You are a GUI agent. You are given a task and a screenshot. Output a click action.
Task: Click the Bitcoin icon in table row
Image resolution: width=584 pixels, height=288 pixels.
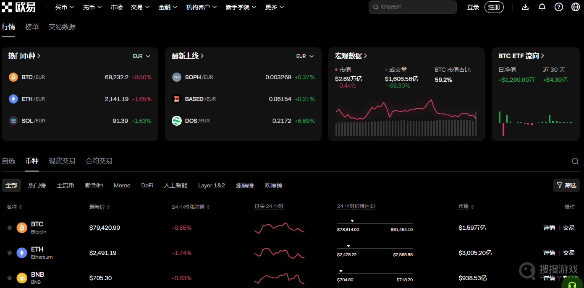[22, 228]
